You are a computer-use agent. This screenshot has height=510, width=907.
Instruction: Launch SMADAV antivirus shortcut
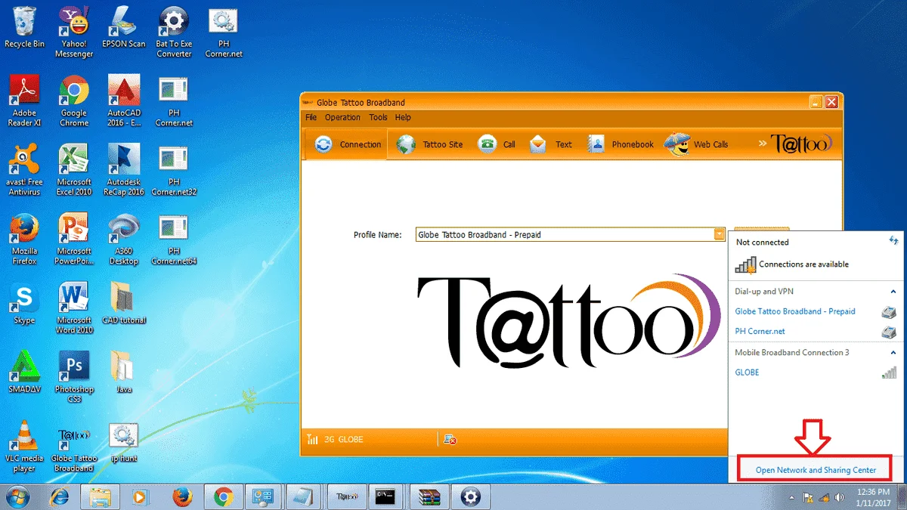24,372
